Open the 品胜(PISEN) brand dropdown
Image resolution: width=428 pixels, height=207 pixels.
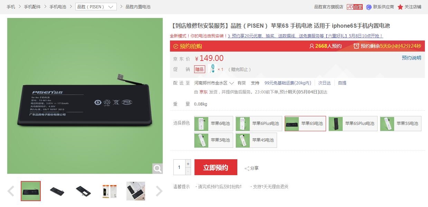[x=96, y=7]
